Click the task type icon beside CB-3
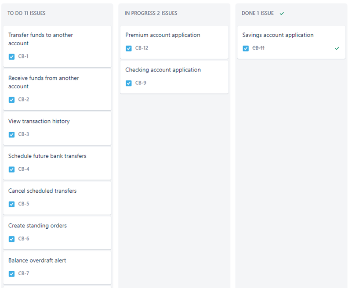352x288 pixels. pyautogui.click(x=11, y=134)
